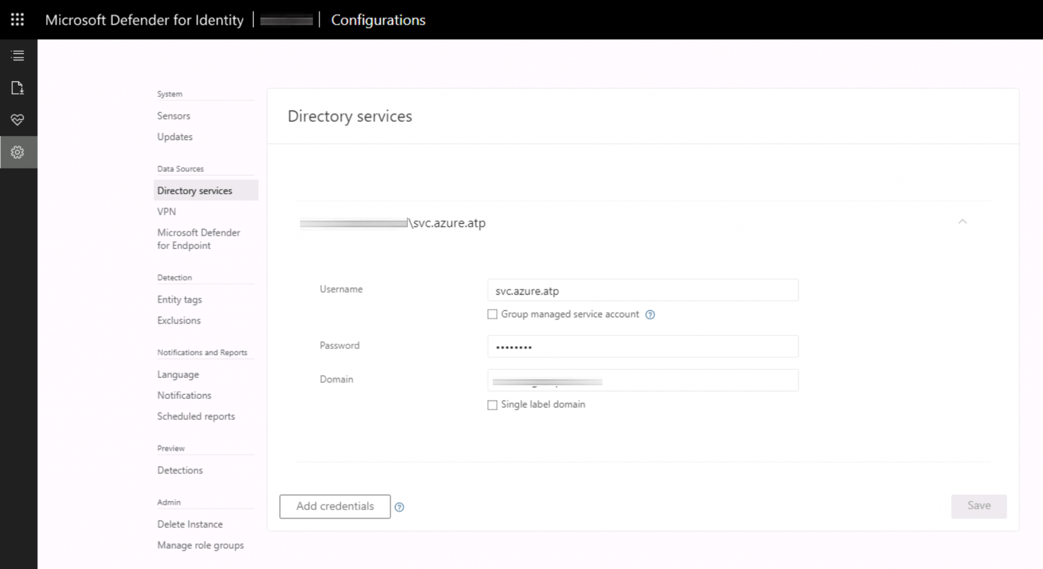1043x569 pixels.
Task: Click the Microsoft Defender for Identity logo text
Action: coord(144,20)
